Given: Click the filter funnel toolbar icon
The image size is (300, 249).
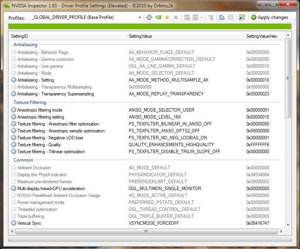Looking at the screenshot, I should (211, 18).
